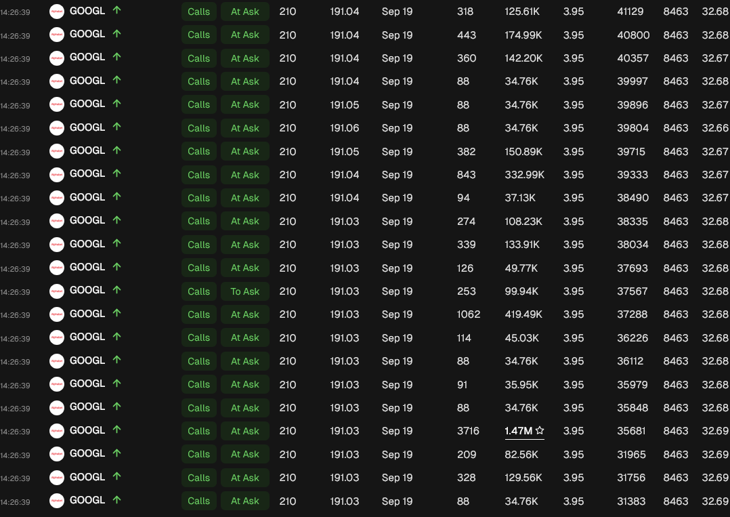Click the 31383 volume cell
This screenshot has height=517, width=730.
coord(631,501)
